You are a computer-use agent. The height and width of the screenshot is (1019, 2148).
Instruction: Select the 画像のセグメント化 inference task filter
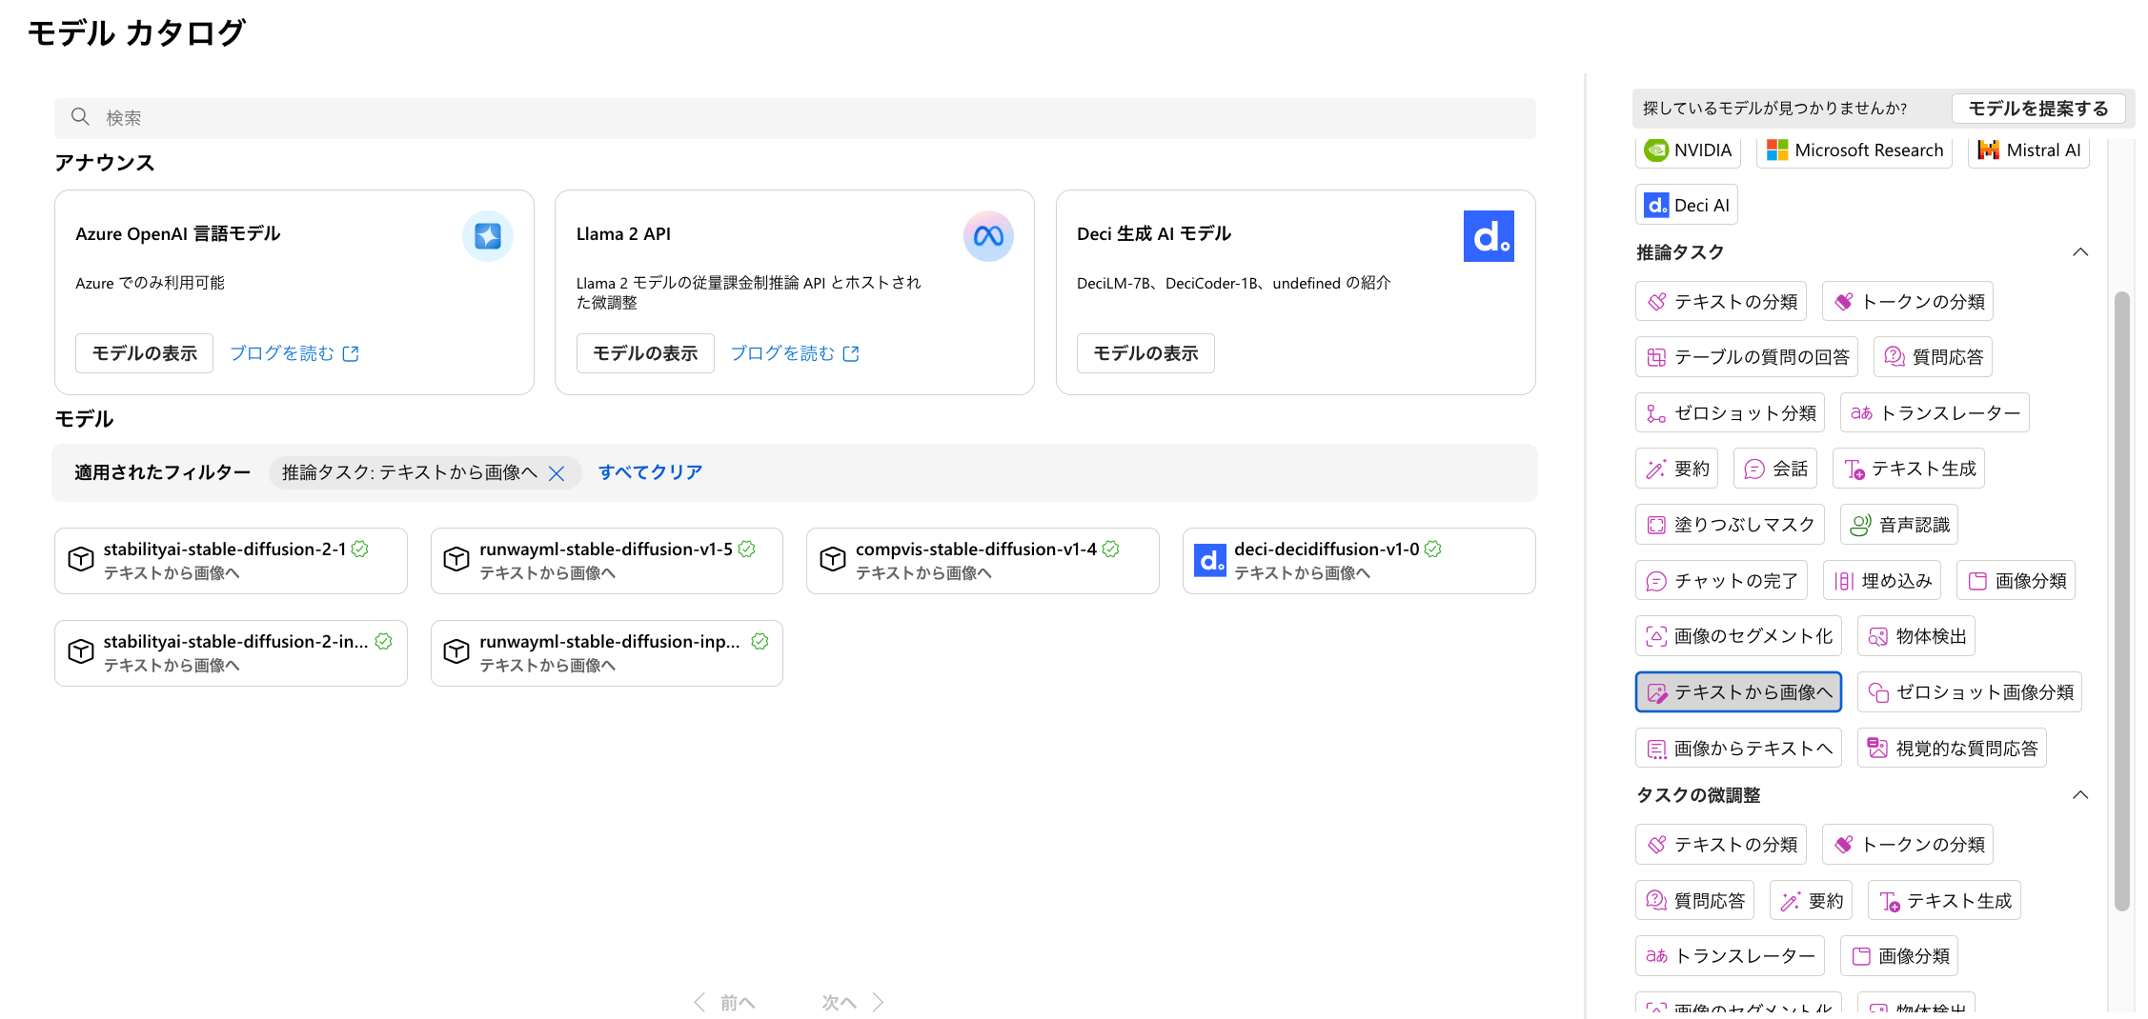(1739, 636)
